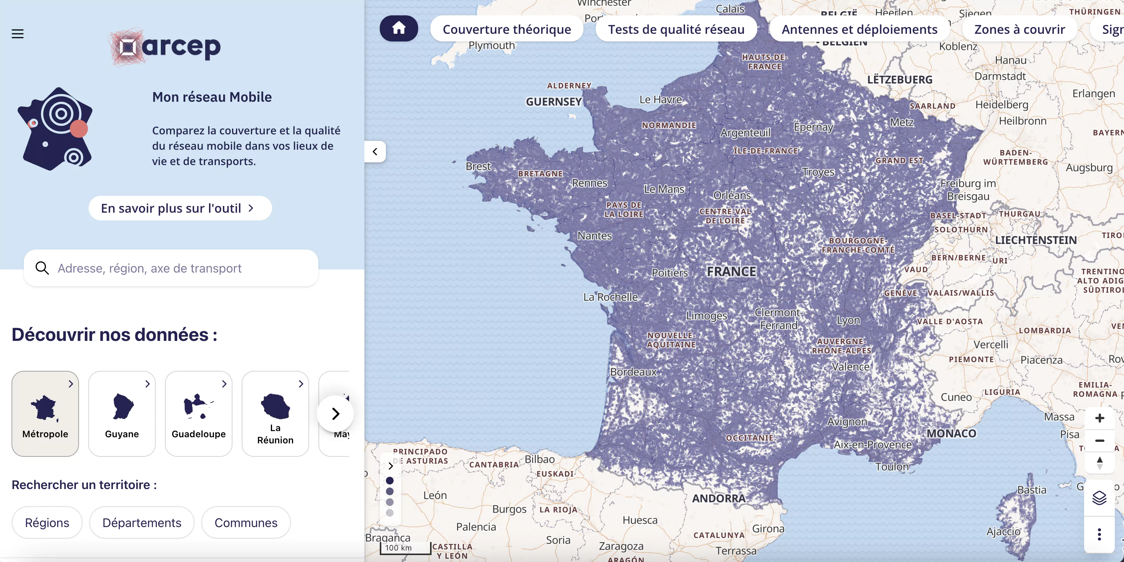This screenshot has width=1124, height=562.
Task: Select the Couverture théorique tab
Action: (x=507, y=29)
